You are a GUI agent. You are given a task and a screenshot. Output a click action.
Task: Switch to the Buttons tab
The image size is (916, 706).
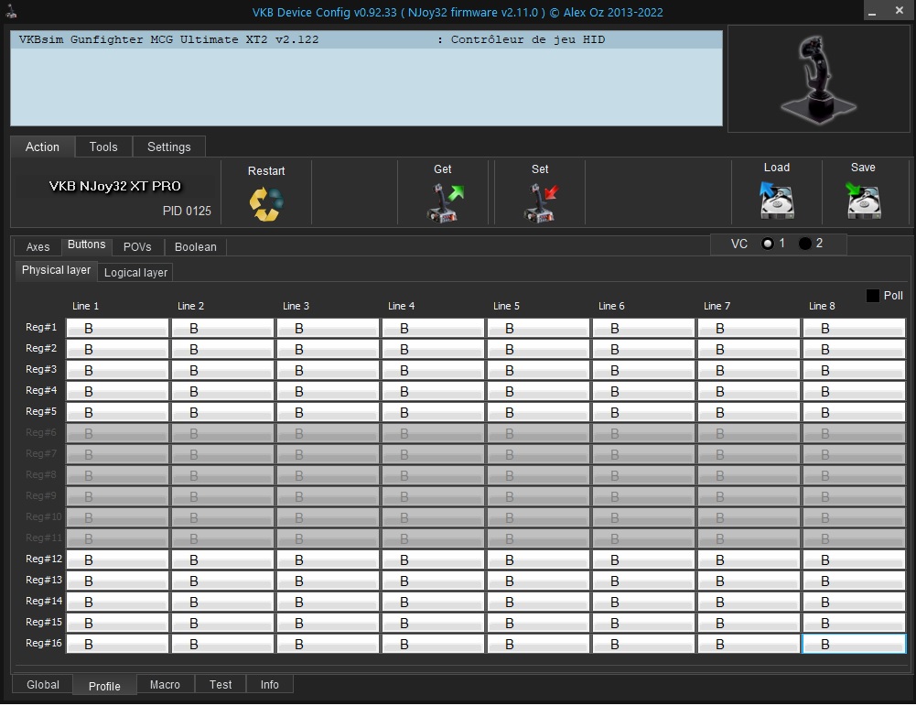tap(86, 244)
